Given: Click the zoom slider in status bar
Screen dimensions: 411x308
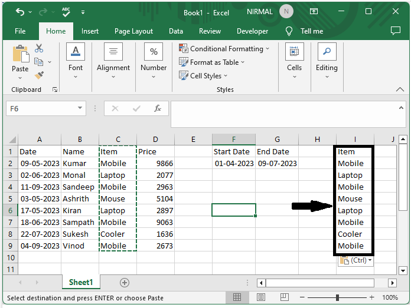Looking at the screenshot, I should coord(337,297).
